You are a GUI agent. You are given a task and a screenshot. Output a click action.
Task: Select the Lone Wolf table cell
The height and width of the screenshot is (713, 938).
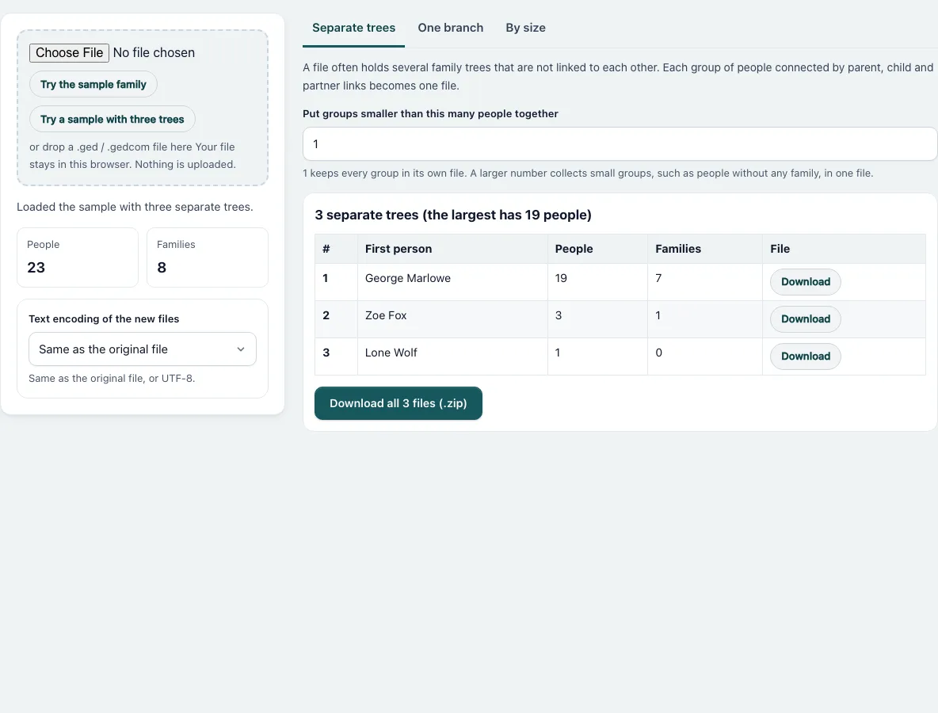[452, 356]
